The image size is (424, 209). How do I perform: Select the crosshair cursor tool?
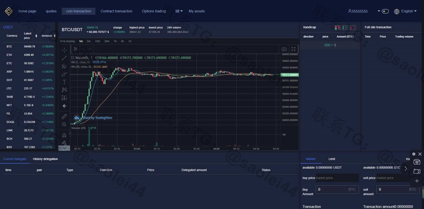(64, 50)
